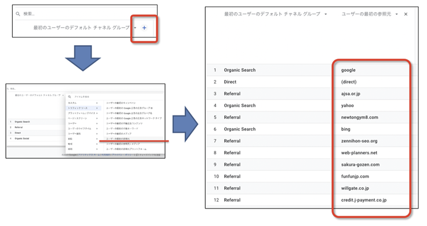The height and width of the screenshot is (226, 427).
Task: Remove secondary dimension with the X icon
Action: click(x=406, y=14)
